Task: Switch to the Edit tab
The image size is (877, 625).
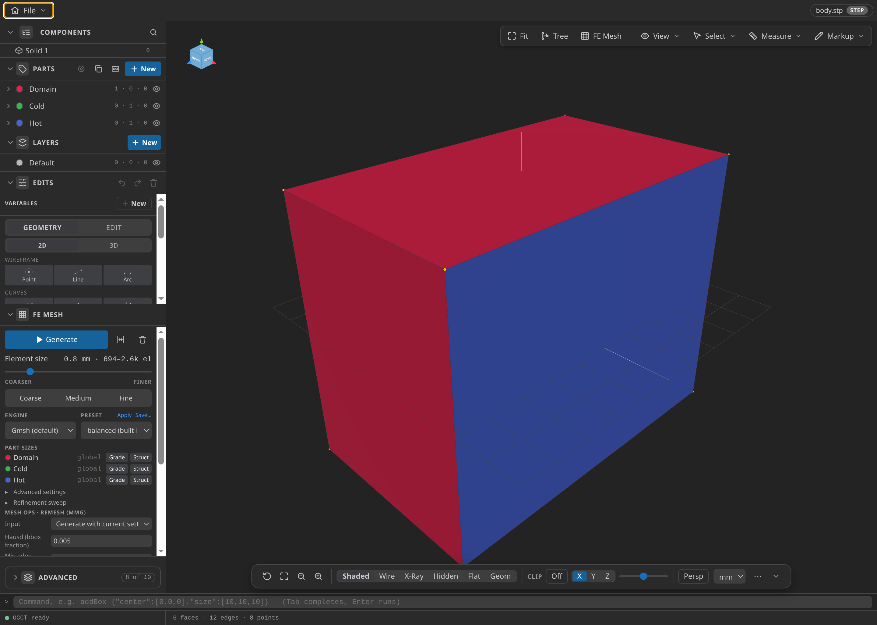Action: [114, 228]
